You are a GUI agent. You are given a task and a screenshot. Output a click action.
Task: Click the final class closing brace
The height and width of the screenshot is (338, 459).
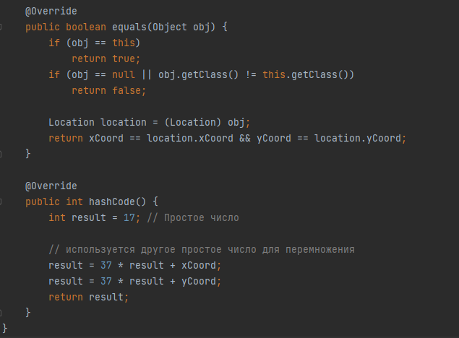tap(4, 329)
